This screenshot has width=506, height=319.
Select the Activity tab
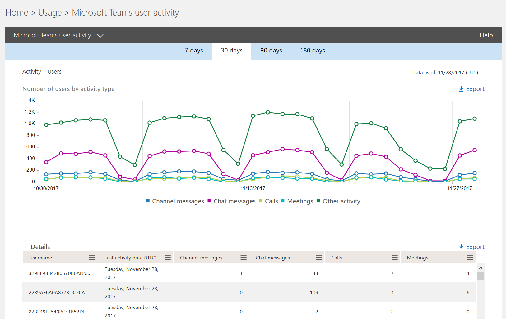(31, 71)
